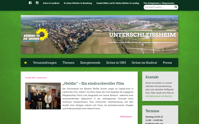Open the Veranstaltungen menu
199x124 pixels.
(x=45, y=62)
